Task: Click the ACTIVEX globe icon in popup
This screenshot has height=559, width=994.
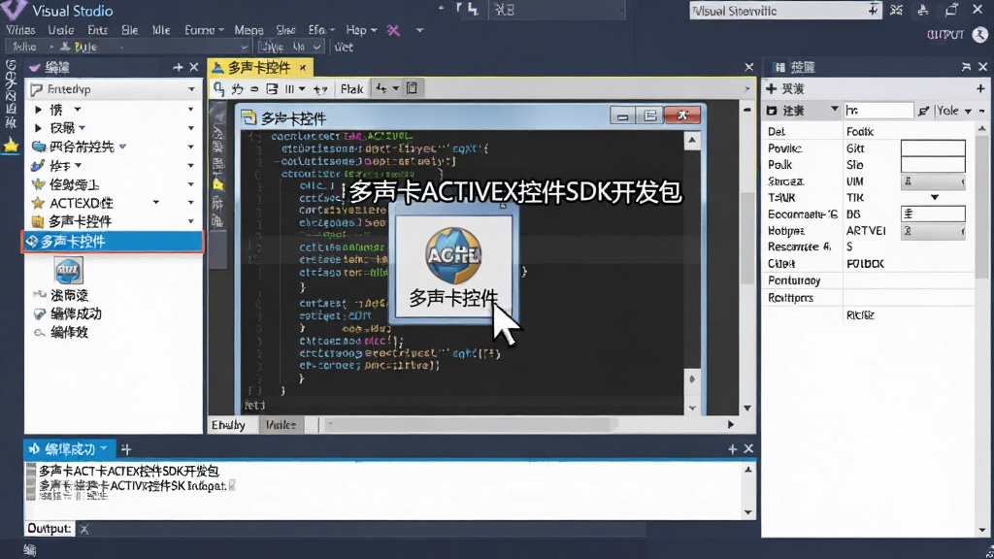Action: (x=452, y=255)
